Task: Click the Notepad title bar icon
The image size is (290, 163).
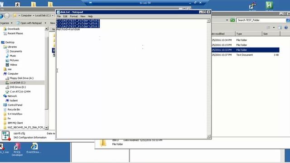Action: point(58,12)
